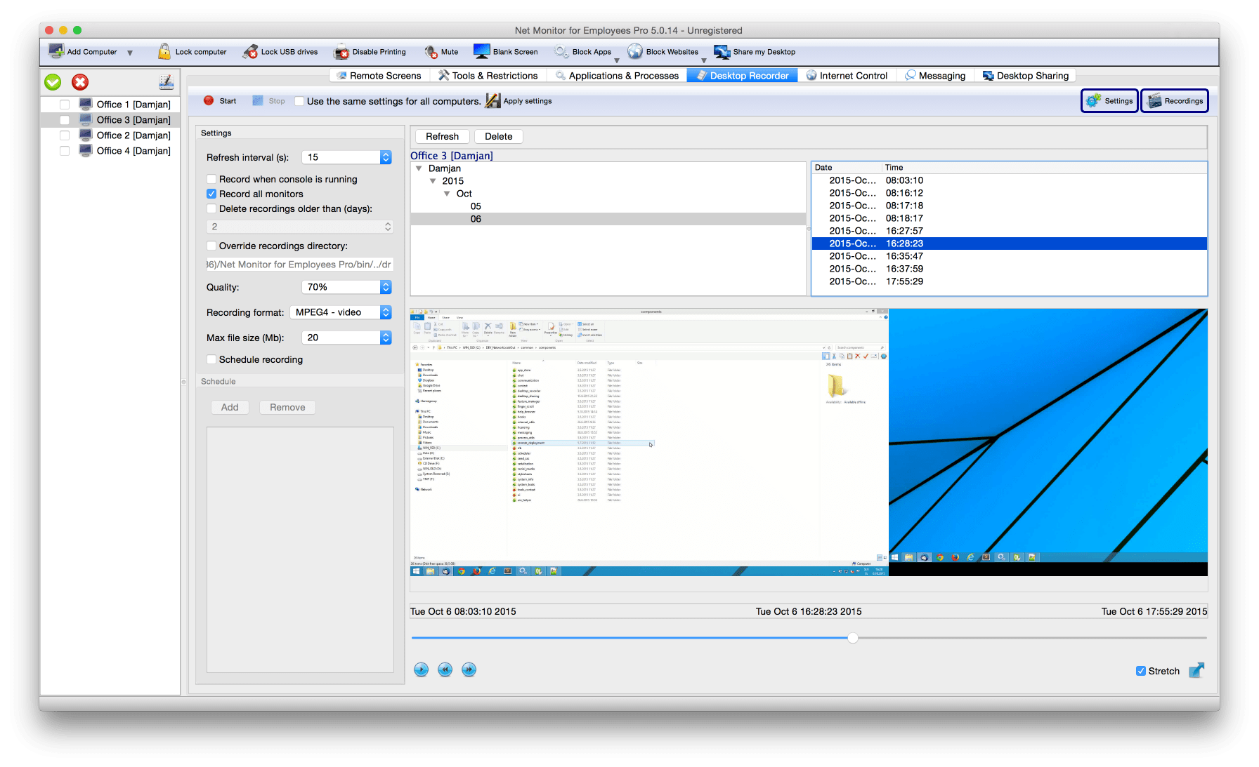Click the green select-all checkmark icon
The width and height of the screenshot is (1259, 767).
pos(53,82)
